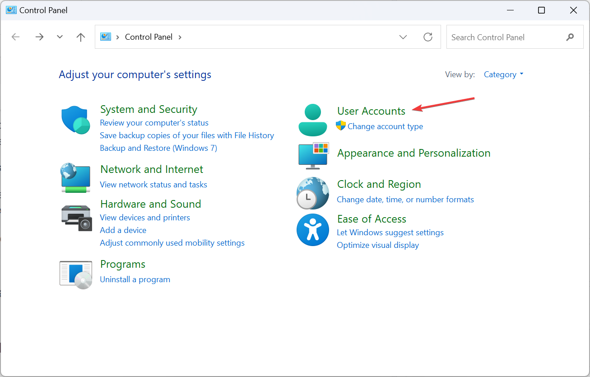
Task: Expand the chevron after Control Panel breadcrumb
Action: coord(180,37)
